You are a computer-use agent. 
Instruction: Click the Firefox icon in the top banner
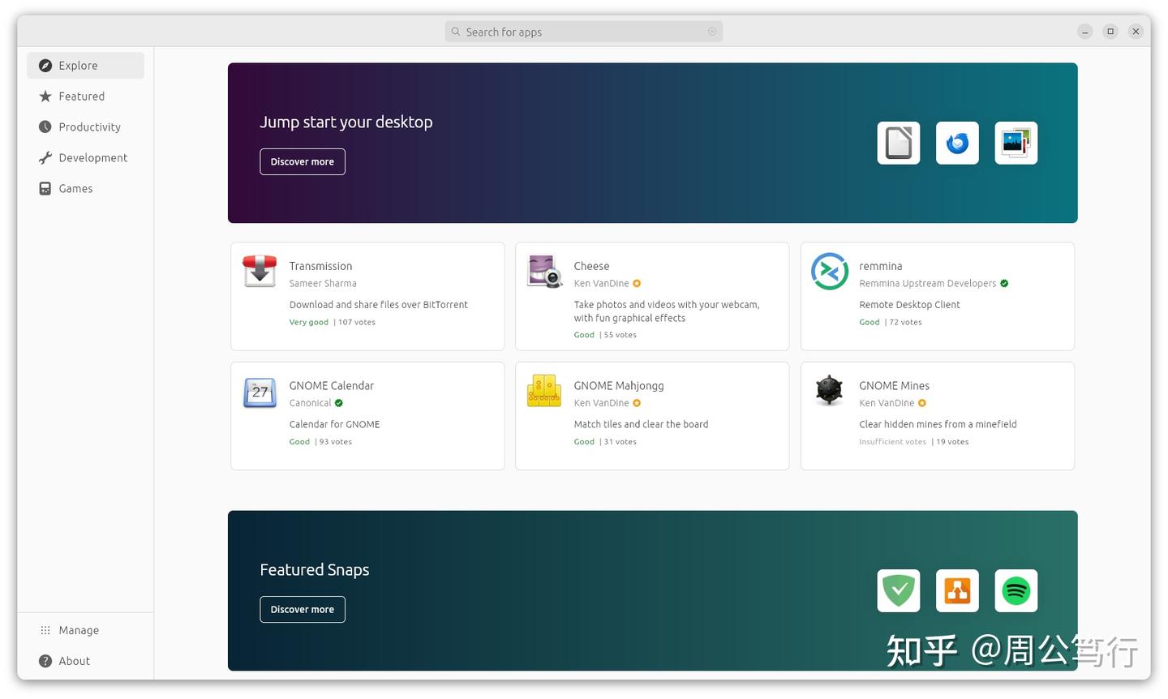pos(957,143)
